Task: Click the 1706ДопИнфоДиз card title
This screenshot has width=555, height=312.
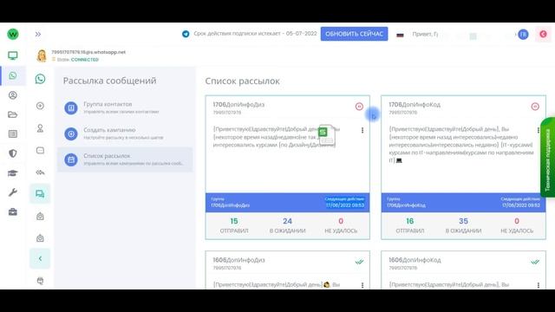Action: click(x=238, y=105)
